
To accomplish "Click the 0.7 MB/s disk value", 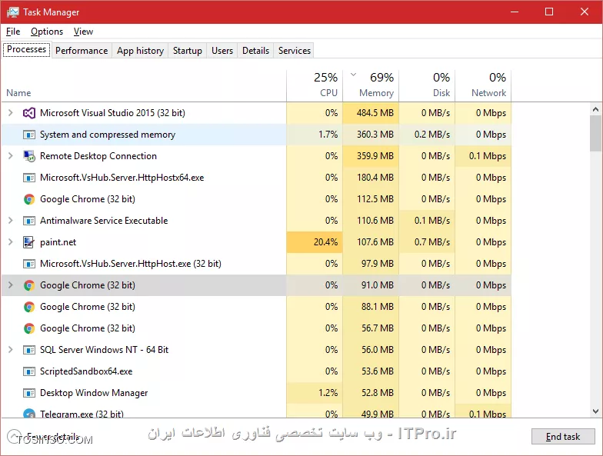I will (432, 242).
